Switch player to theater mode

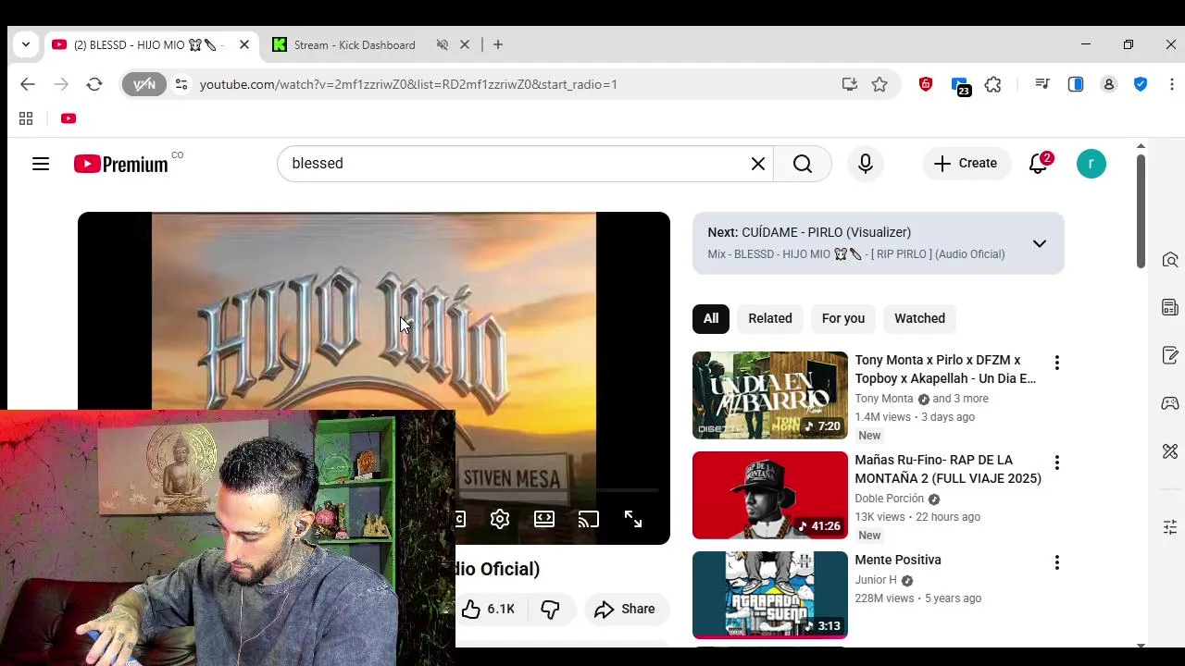click(x=544, y=519)
